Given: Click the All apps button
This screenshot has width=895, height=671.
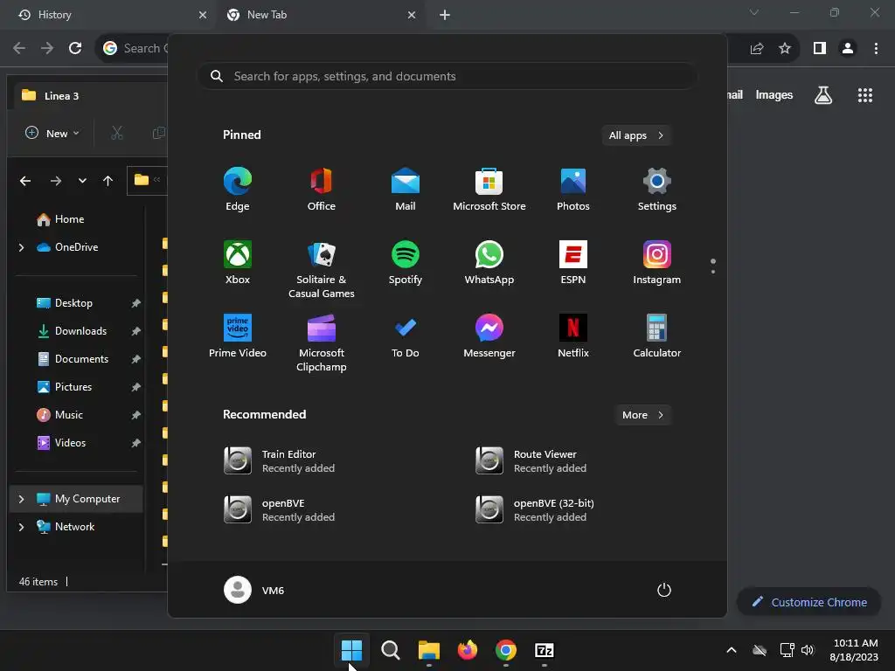Looking at the screenshot, I should click(x=636, y=135).
